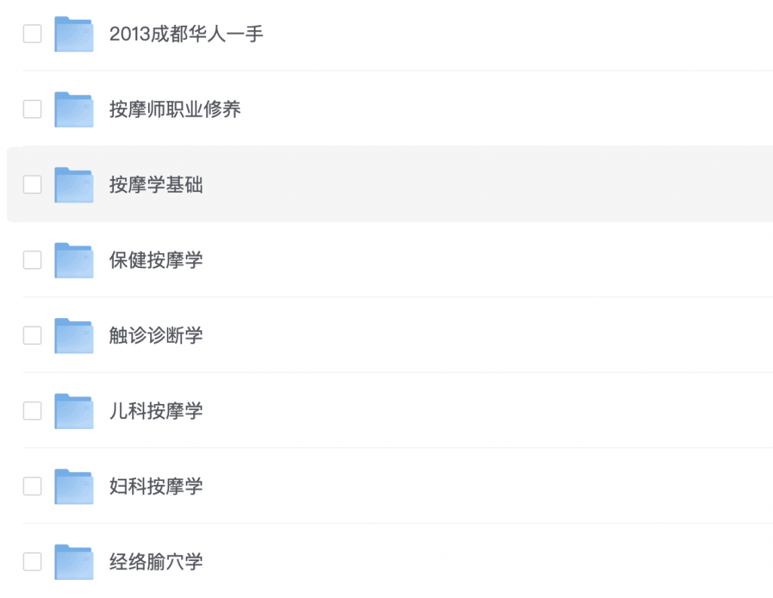Check the box for 妇科按摩学
773x598 pixels.
32,486
